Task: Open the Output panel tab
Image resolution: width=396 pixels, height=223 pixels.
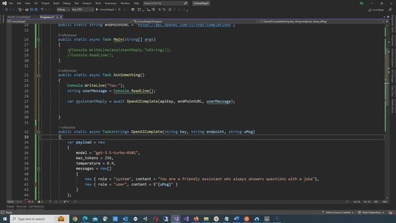Action: point(11,206)
